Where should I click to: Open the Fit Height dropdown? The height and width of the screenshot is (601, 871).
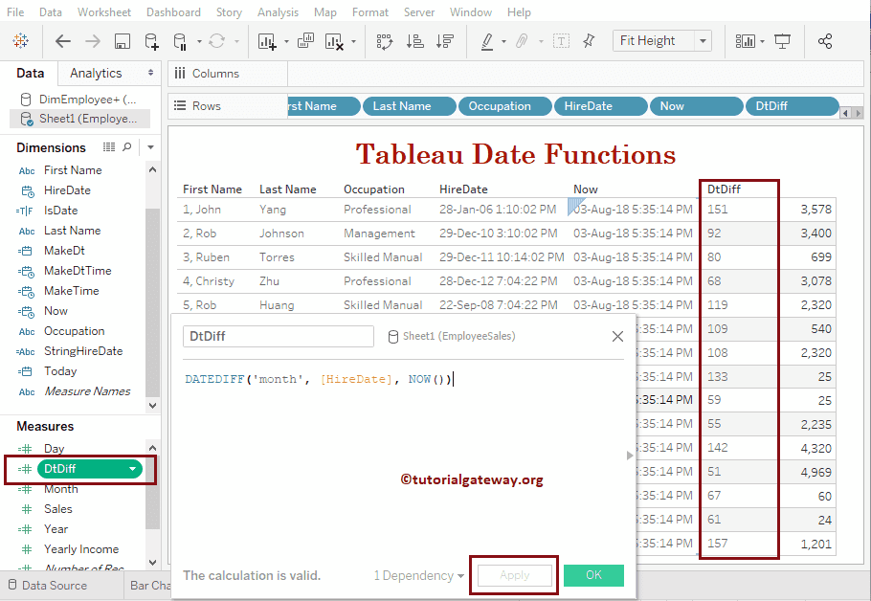703,40
